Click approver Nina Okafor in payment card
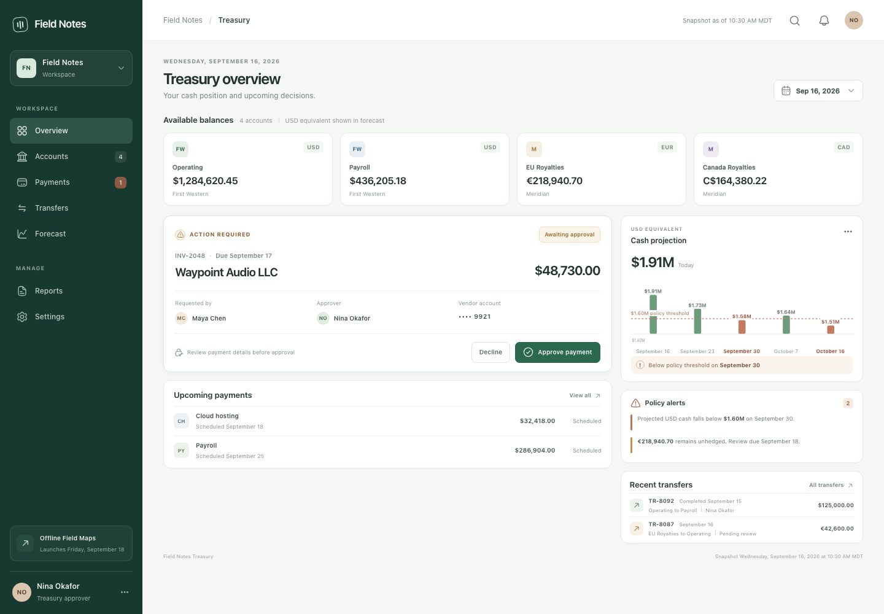The image size is (884, 614). coord(344,318)
